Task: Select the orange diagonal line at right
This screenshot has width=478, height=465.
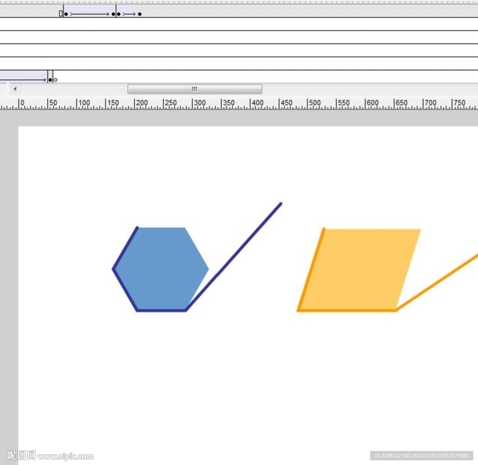Action: (x=437, y=282)
